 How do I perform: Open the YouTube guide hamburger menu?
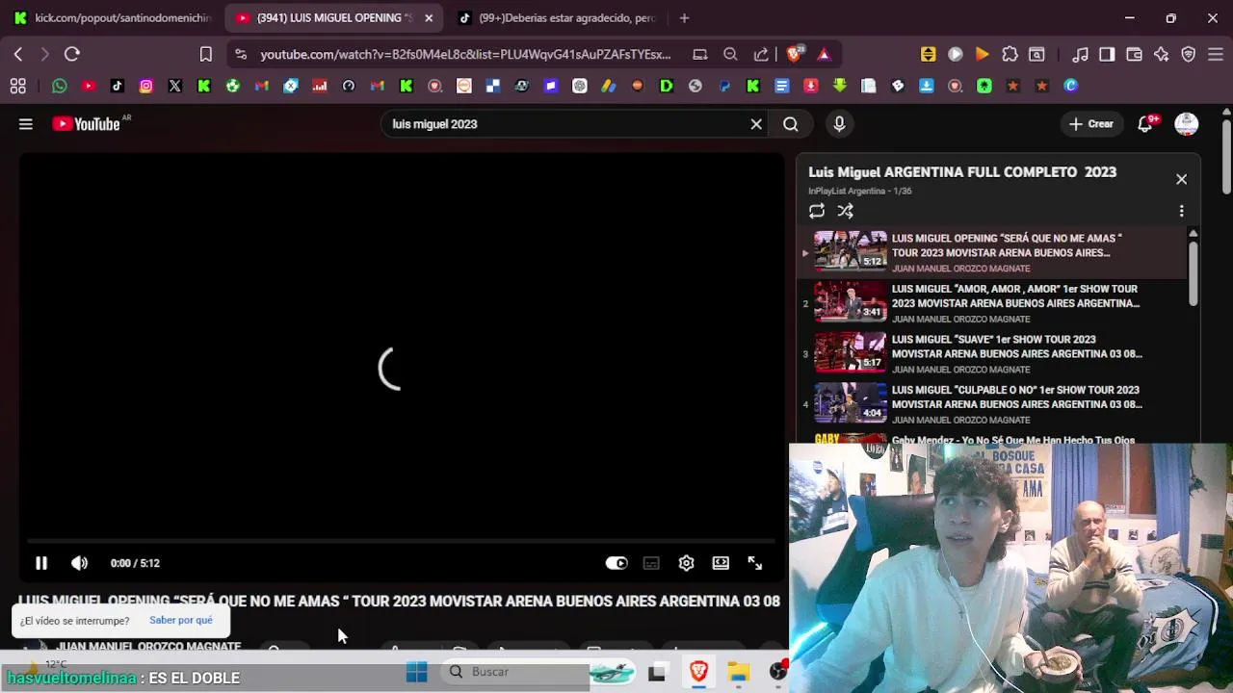26,124
